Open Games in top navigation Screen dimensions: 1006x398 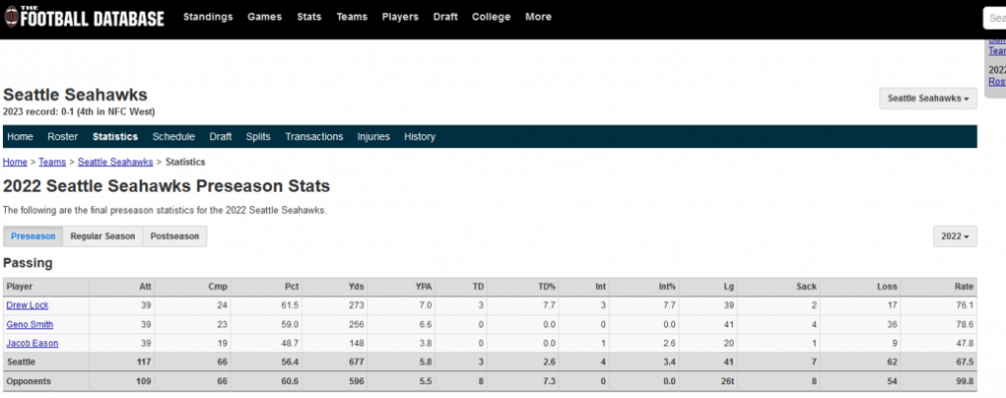pos(264,17)
